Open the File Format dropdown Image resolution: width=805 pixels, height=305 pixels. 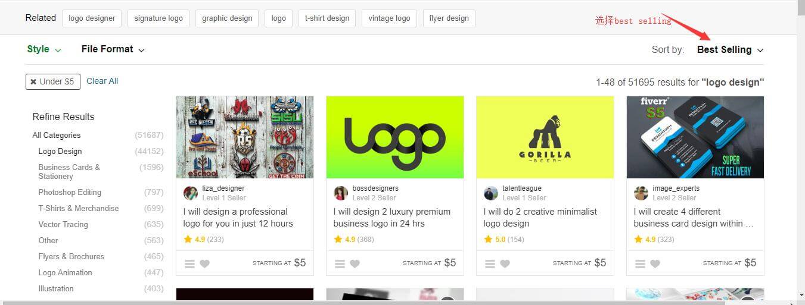(x=113, y=49)
